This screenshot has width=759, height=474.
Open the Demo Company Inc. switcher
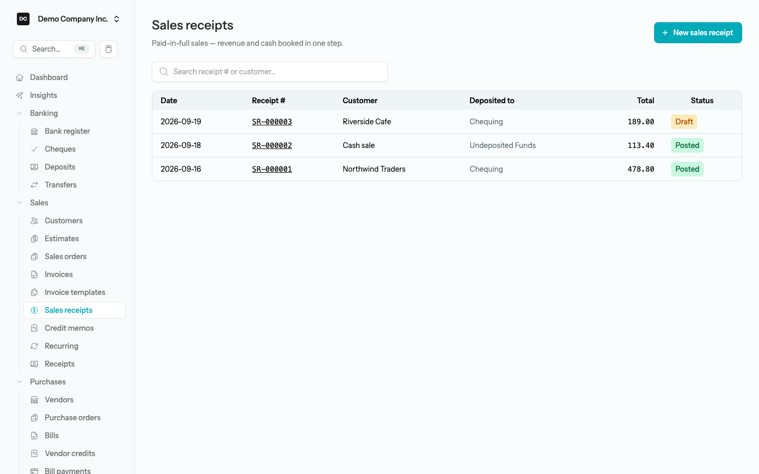click(x=69, y=19)
